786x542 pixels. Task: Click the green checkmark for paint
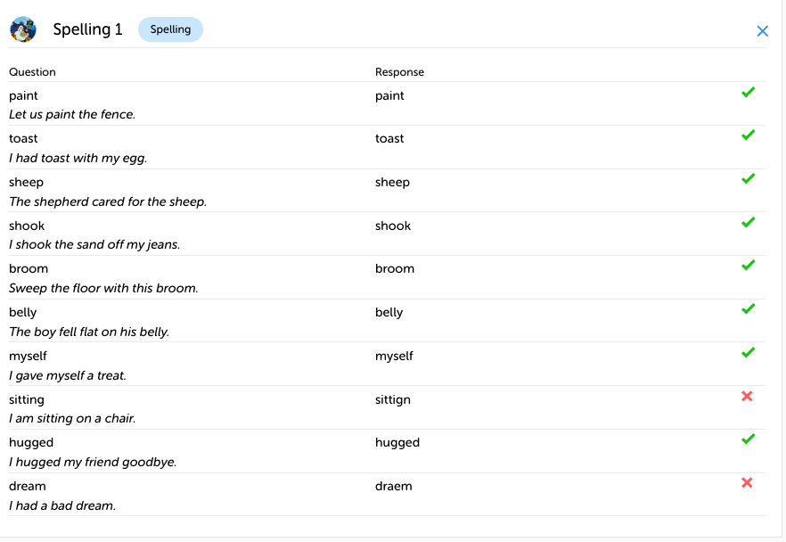point(748,92)
